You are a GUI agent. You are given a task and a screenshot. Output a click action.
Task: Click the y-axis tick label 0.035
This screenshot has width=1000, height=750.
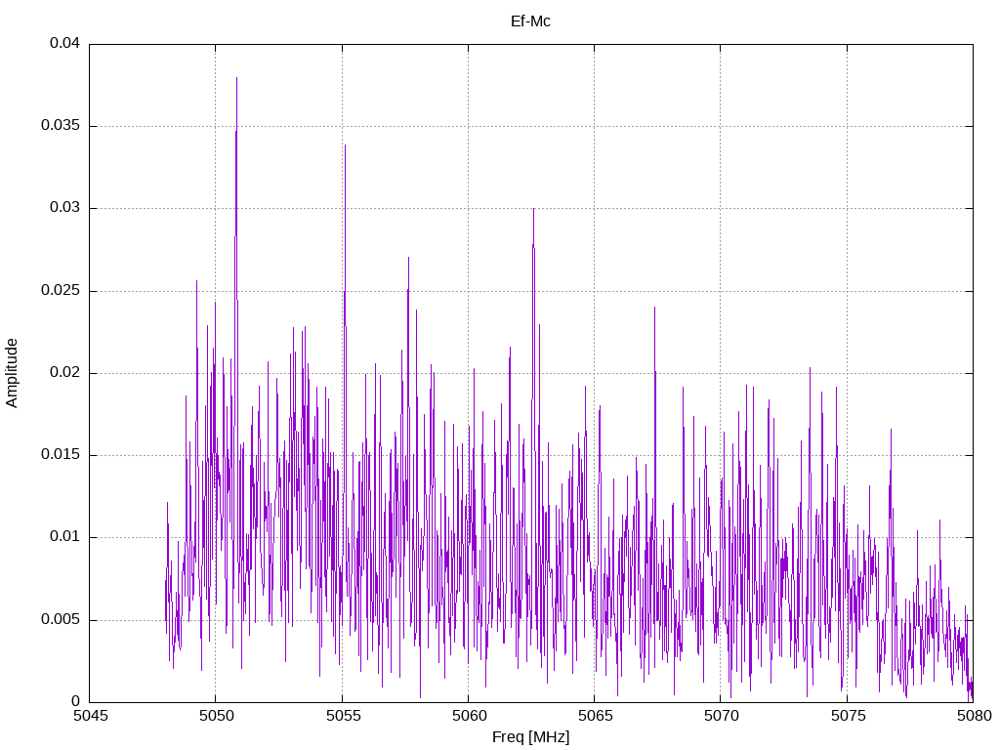click(x=61, y=126)
